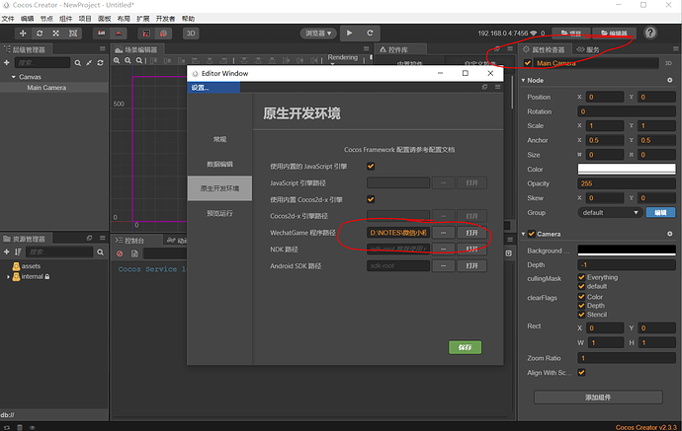The image size is (682, 431).
Task: Add new node in hierarchy panel
Action: coord(7,63)
